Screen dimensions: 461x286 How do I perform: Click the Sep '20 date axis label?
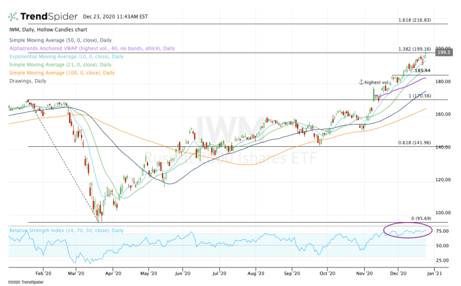click(x=292, y=273)
